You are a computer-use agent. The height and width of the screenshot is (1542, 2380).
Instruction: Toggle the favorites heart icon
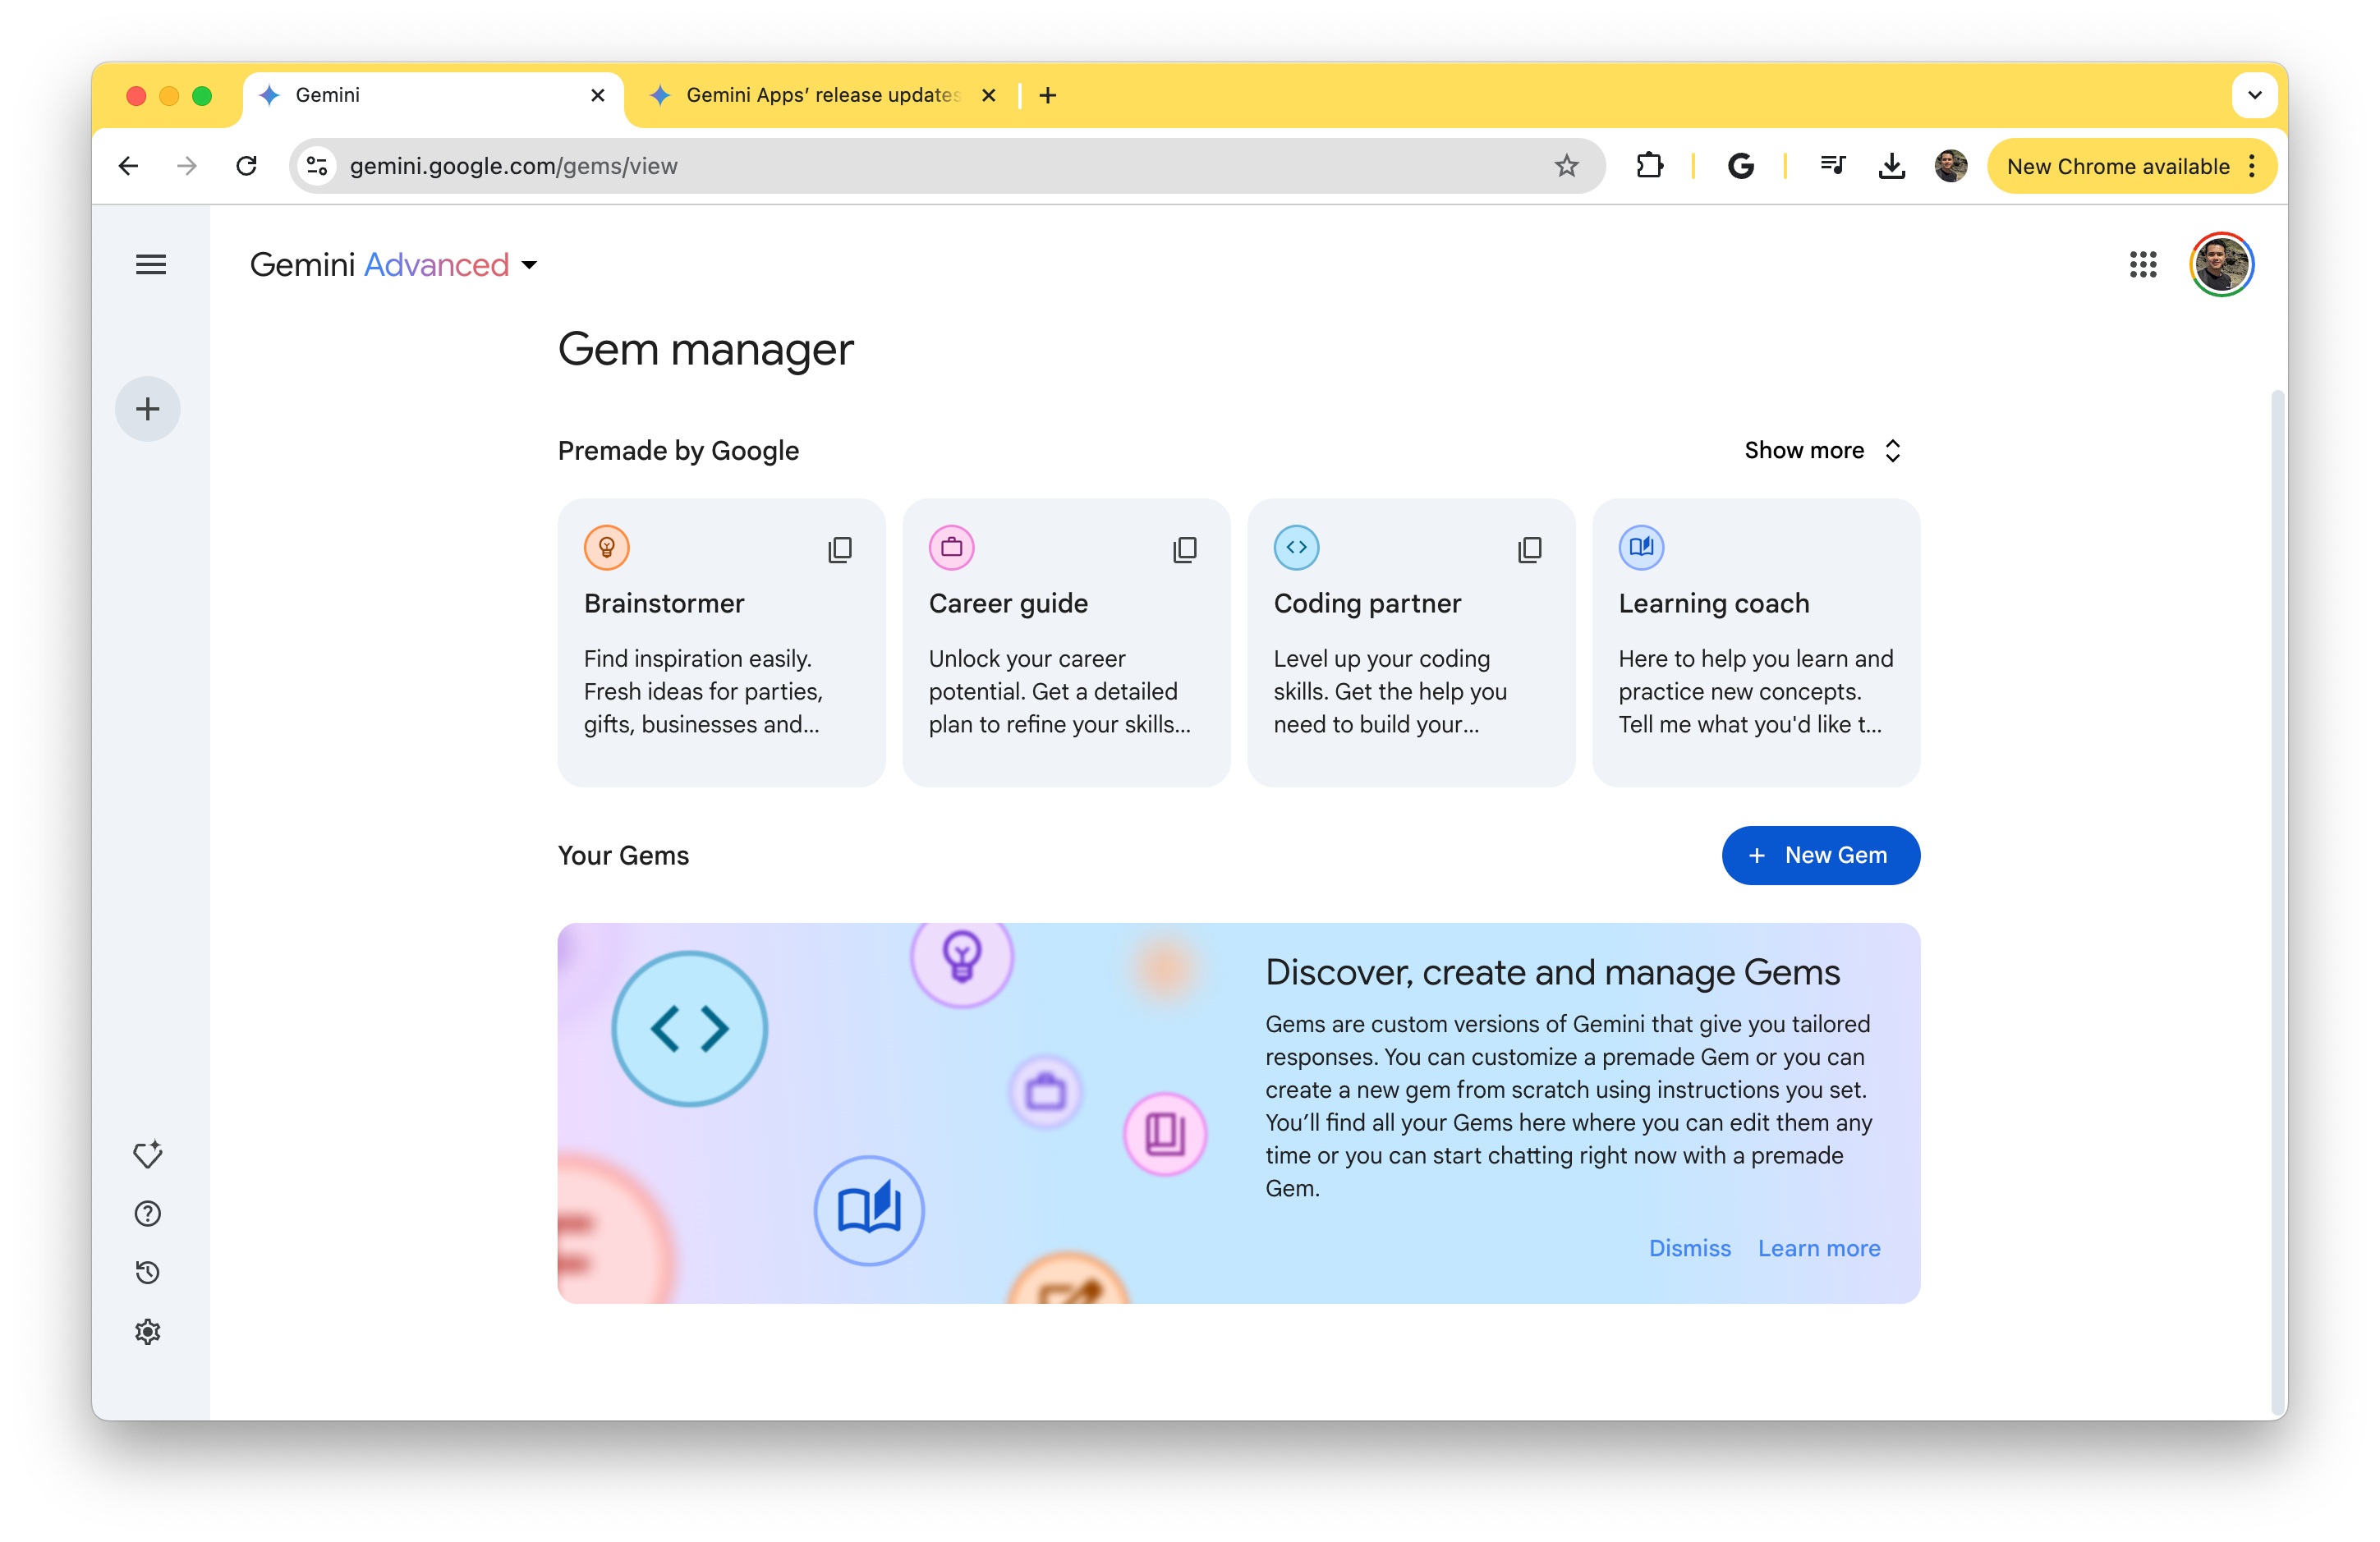coord(148,1154)
